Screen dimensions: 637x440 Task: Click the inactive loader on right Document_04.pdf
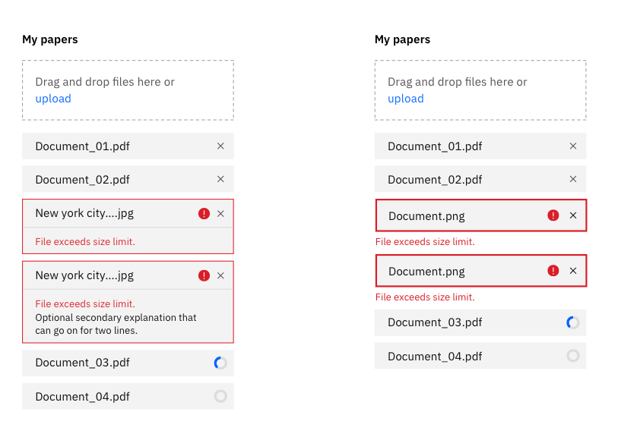pos(573,356)
